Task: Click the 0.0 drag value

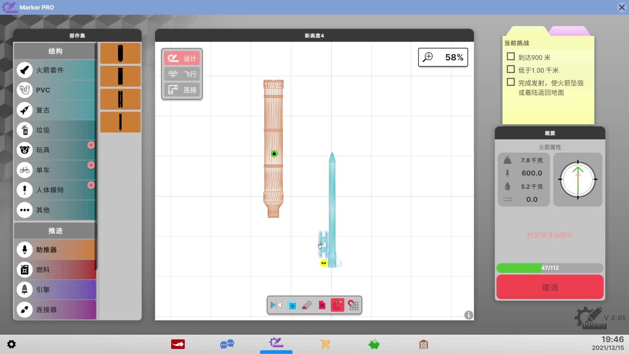Action: point(532,199)
